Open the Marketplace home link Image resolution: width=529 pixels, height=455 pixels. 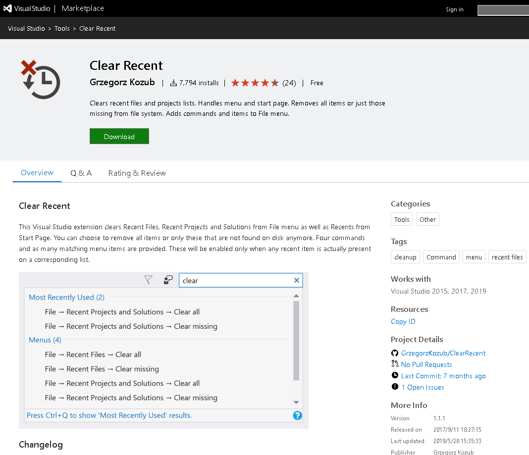(83, 8)
